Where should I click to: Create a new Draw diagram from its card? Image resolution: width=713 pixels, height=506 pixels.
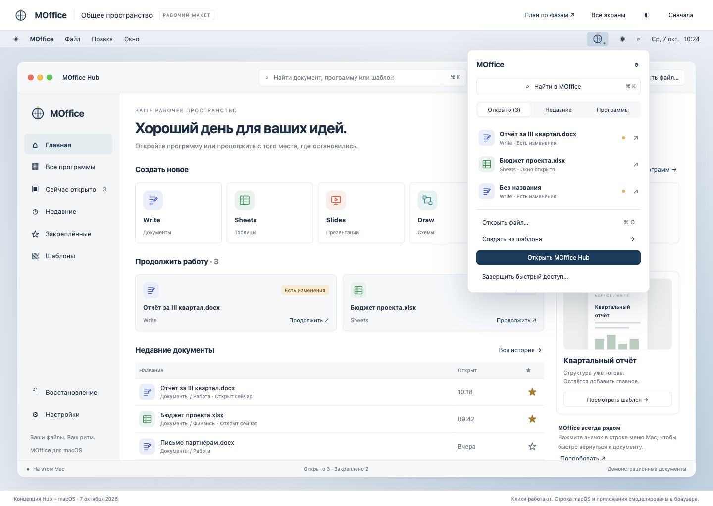click(439, 213)
